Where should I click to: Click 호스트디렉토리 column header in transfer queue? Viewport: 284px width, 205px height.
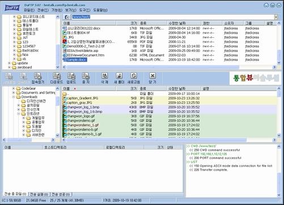pyautogui.click(x=73, y=147)
